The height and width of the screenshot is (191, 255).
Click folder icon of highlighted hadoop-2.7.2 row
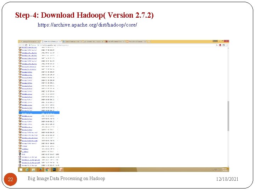click(20, 112)
